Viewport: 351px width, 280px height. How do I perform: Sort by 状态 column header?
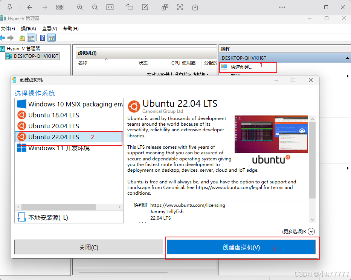[152, 63]
